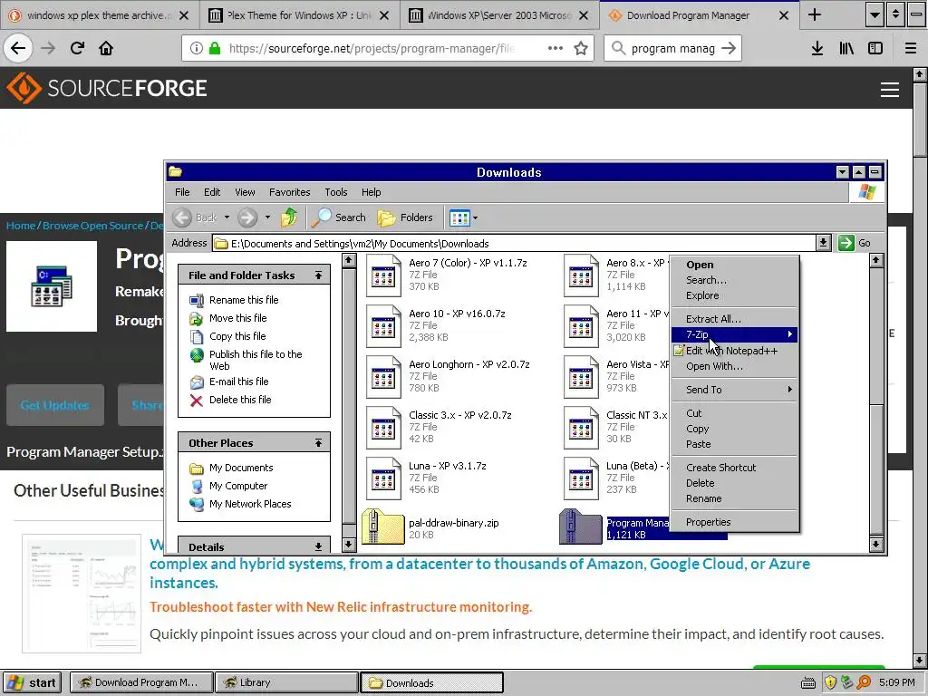Click the SourceForge logo

pos(107,88)
